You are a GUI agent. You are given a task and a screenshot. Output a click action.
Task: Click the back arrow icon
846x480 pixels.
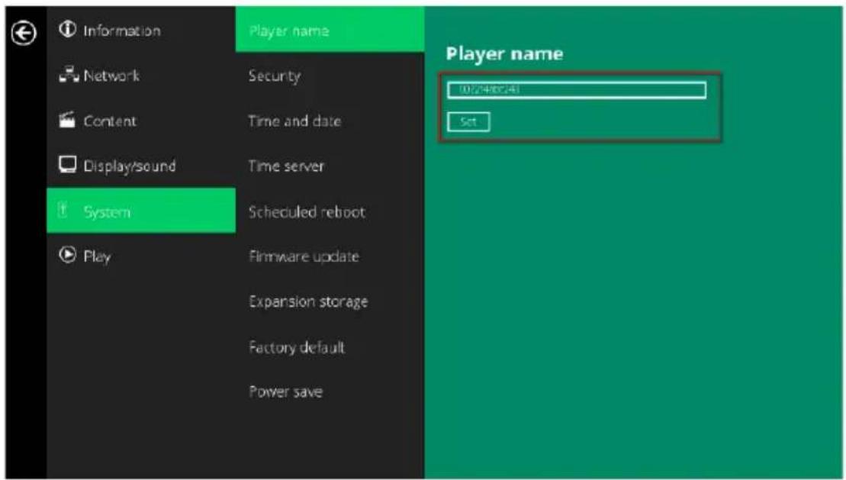(24, 34)
